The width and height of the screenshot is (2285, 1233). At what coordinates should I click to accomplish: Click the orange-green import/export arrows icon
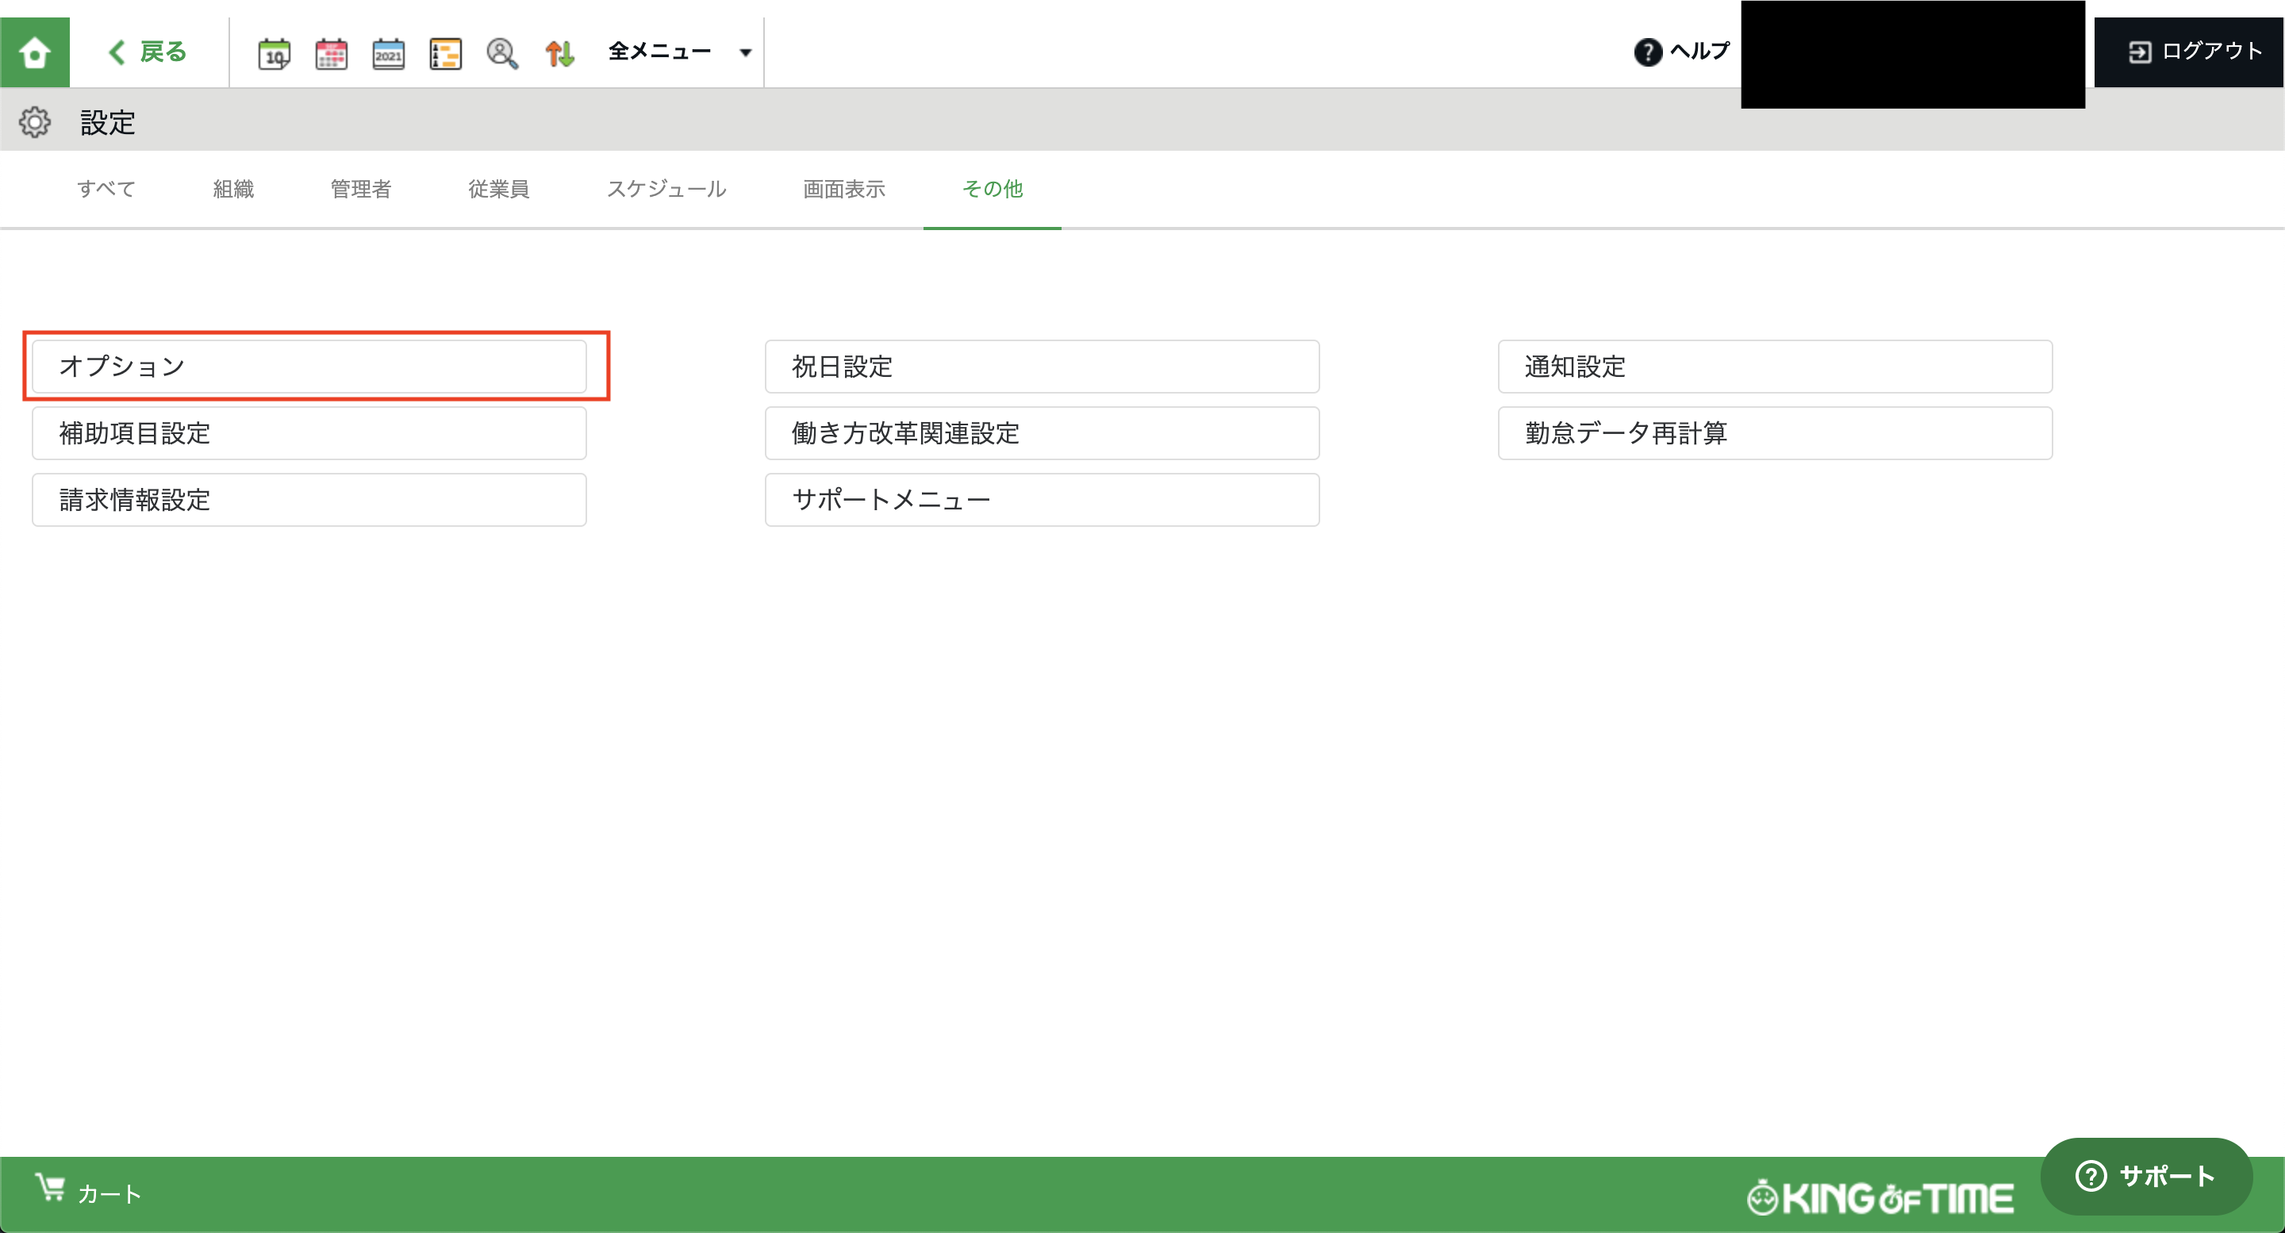pos(559,53)
